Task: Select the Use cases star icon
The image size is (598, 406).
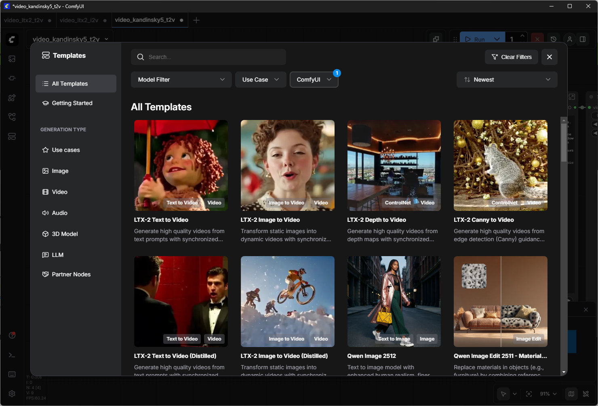Action: pyautogui.click(x=46, y=150)
